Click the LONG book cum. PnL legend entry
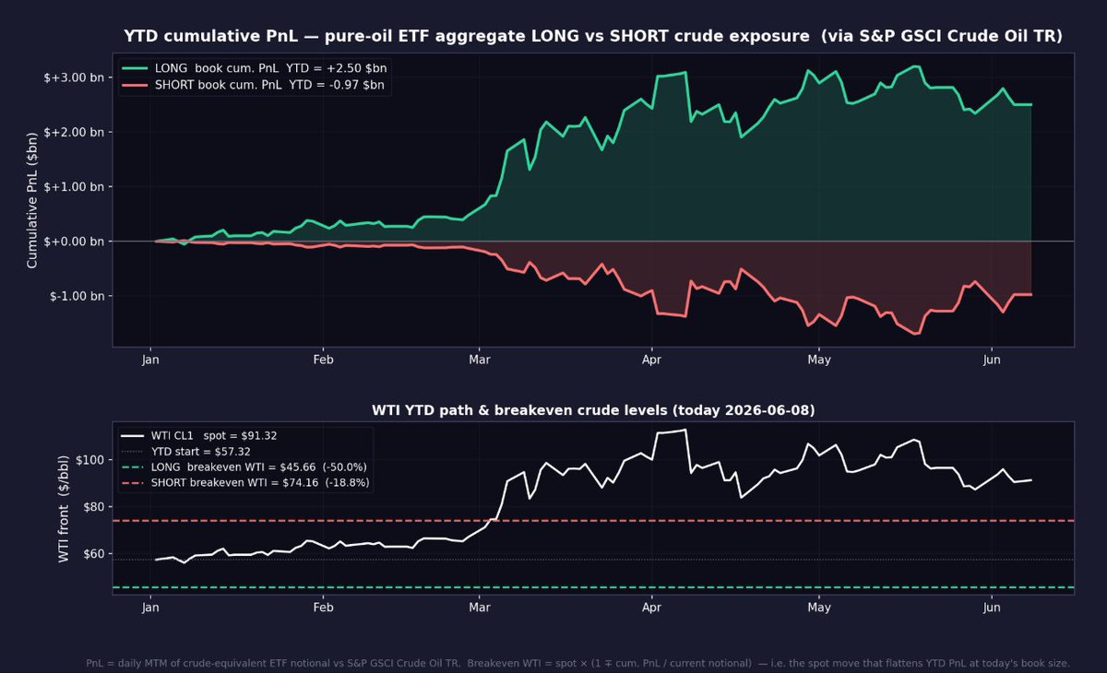The height and width of the screenshot is (673, 1107). pos(255,68)
